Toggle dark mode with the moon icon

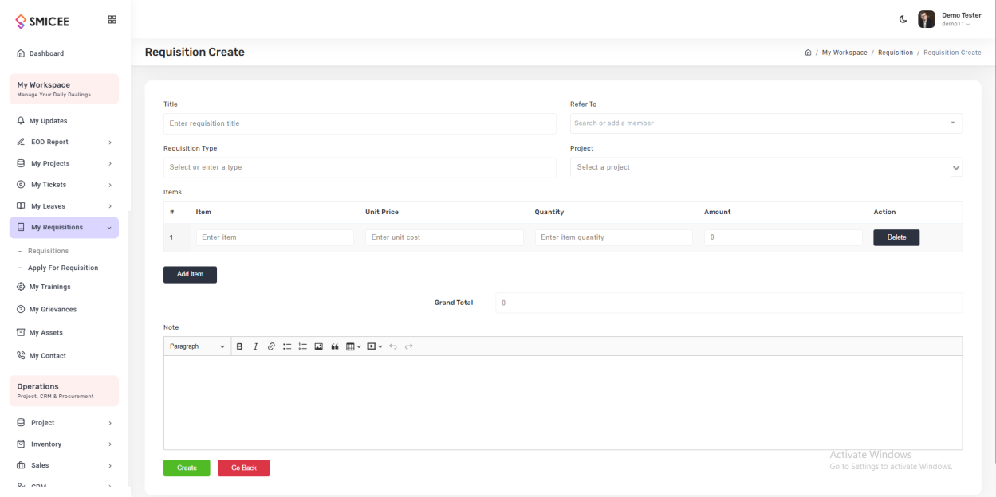[903, 19]
